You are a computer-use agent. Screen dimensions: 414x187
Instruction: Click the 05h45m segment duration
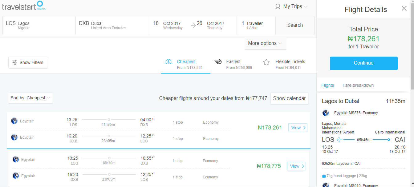click(x=363, y=140)
